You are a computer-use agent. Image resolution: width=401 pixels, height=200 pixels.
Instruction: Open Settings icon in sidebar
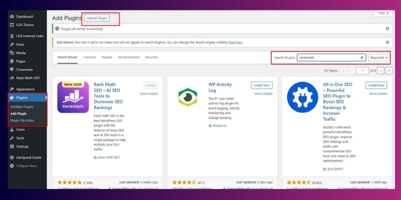[12, 146]
